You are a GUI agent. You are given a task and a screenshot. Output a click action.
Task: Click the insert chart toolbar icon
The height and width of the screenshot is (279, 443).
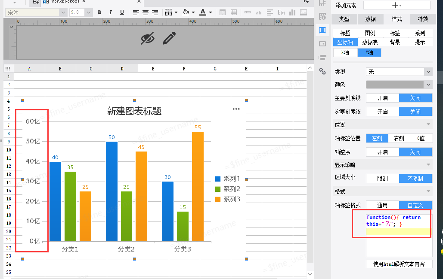point(292,12)
